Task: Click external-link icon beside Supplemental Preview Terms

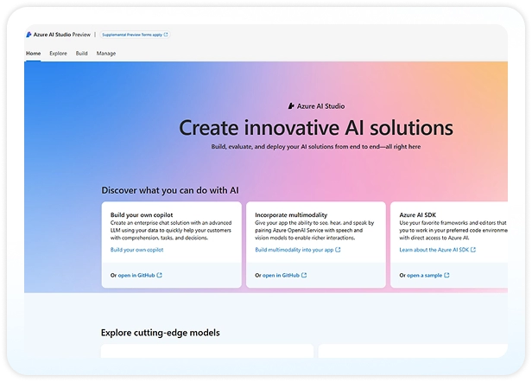Action: point(166,35)
